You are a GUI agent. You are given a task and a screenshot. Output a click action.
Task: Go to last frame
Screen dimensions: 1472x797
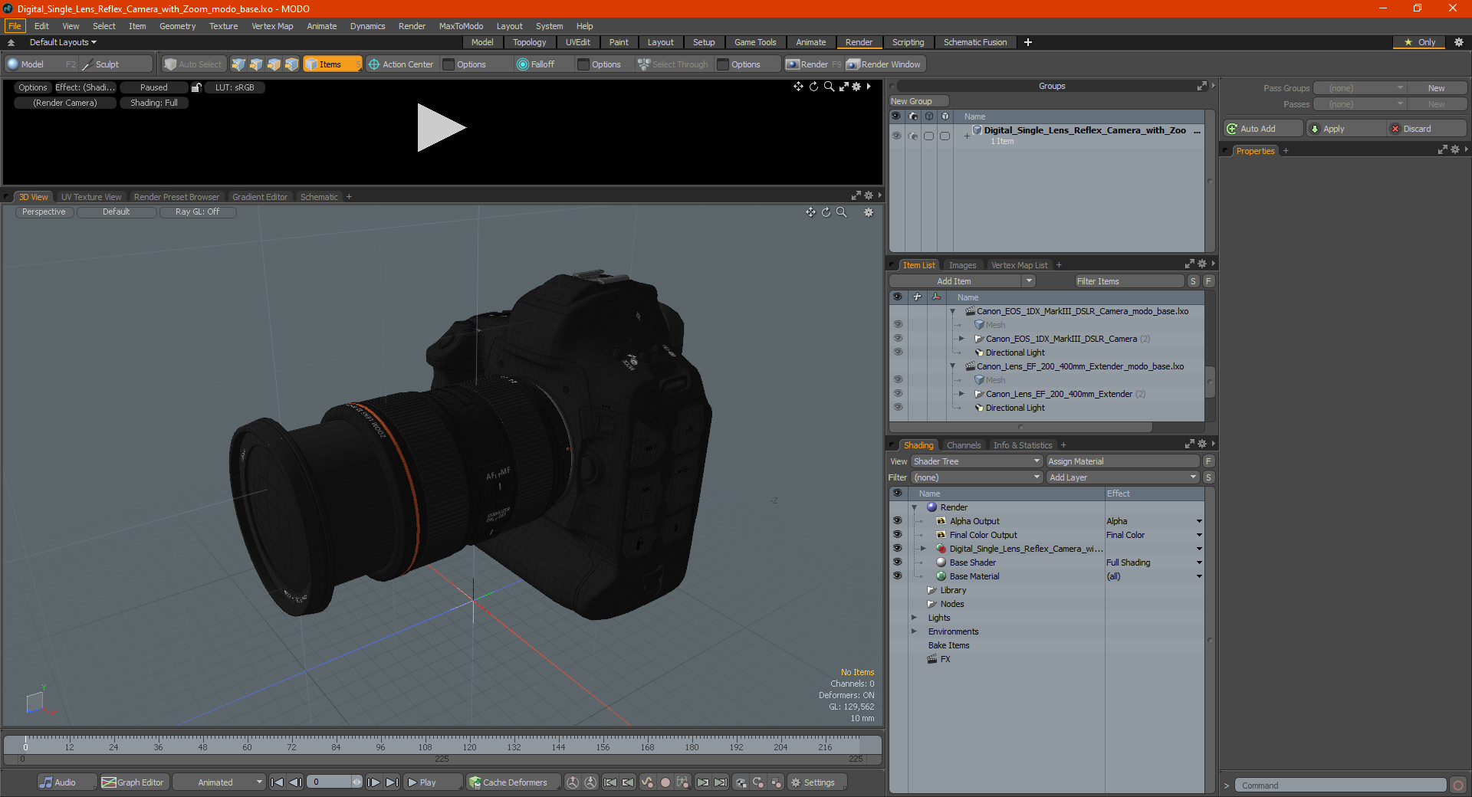392,782
